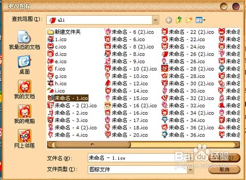Select file h.ico

pyautogui.click(x=57, y=84)
